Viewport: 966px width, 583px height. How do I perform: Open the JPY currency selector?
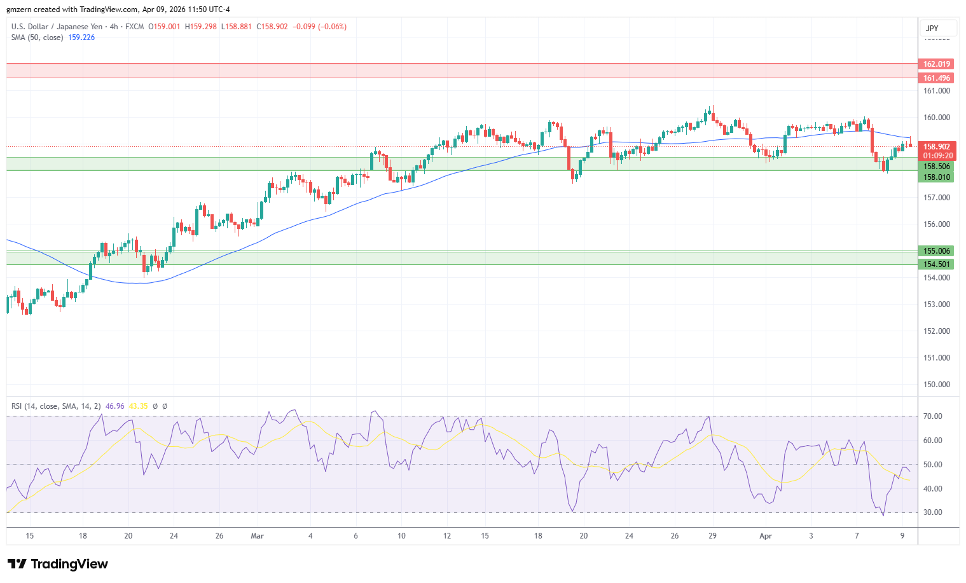tap(938, 28)
